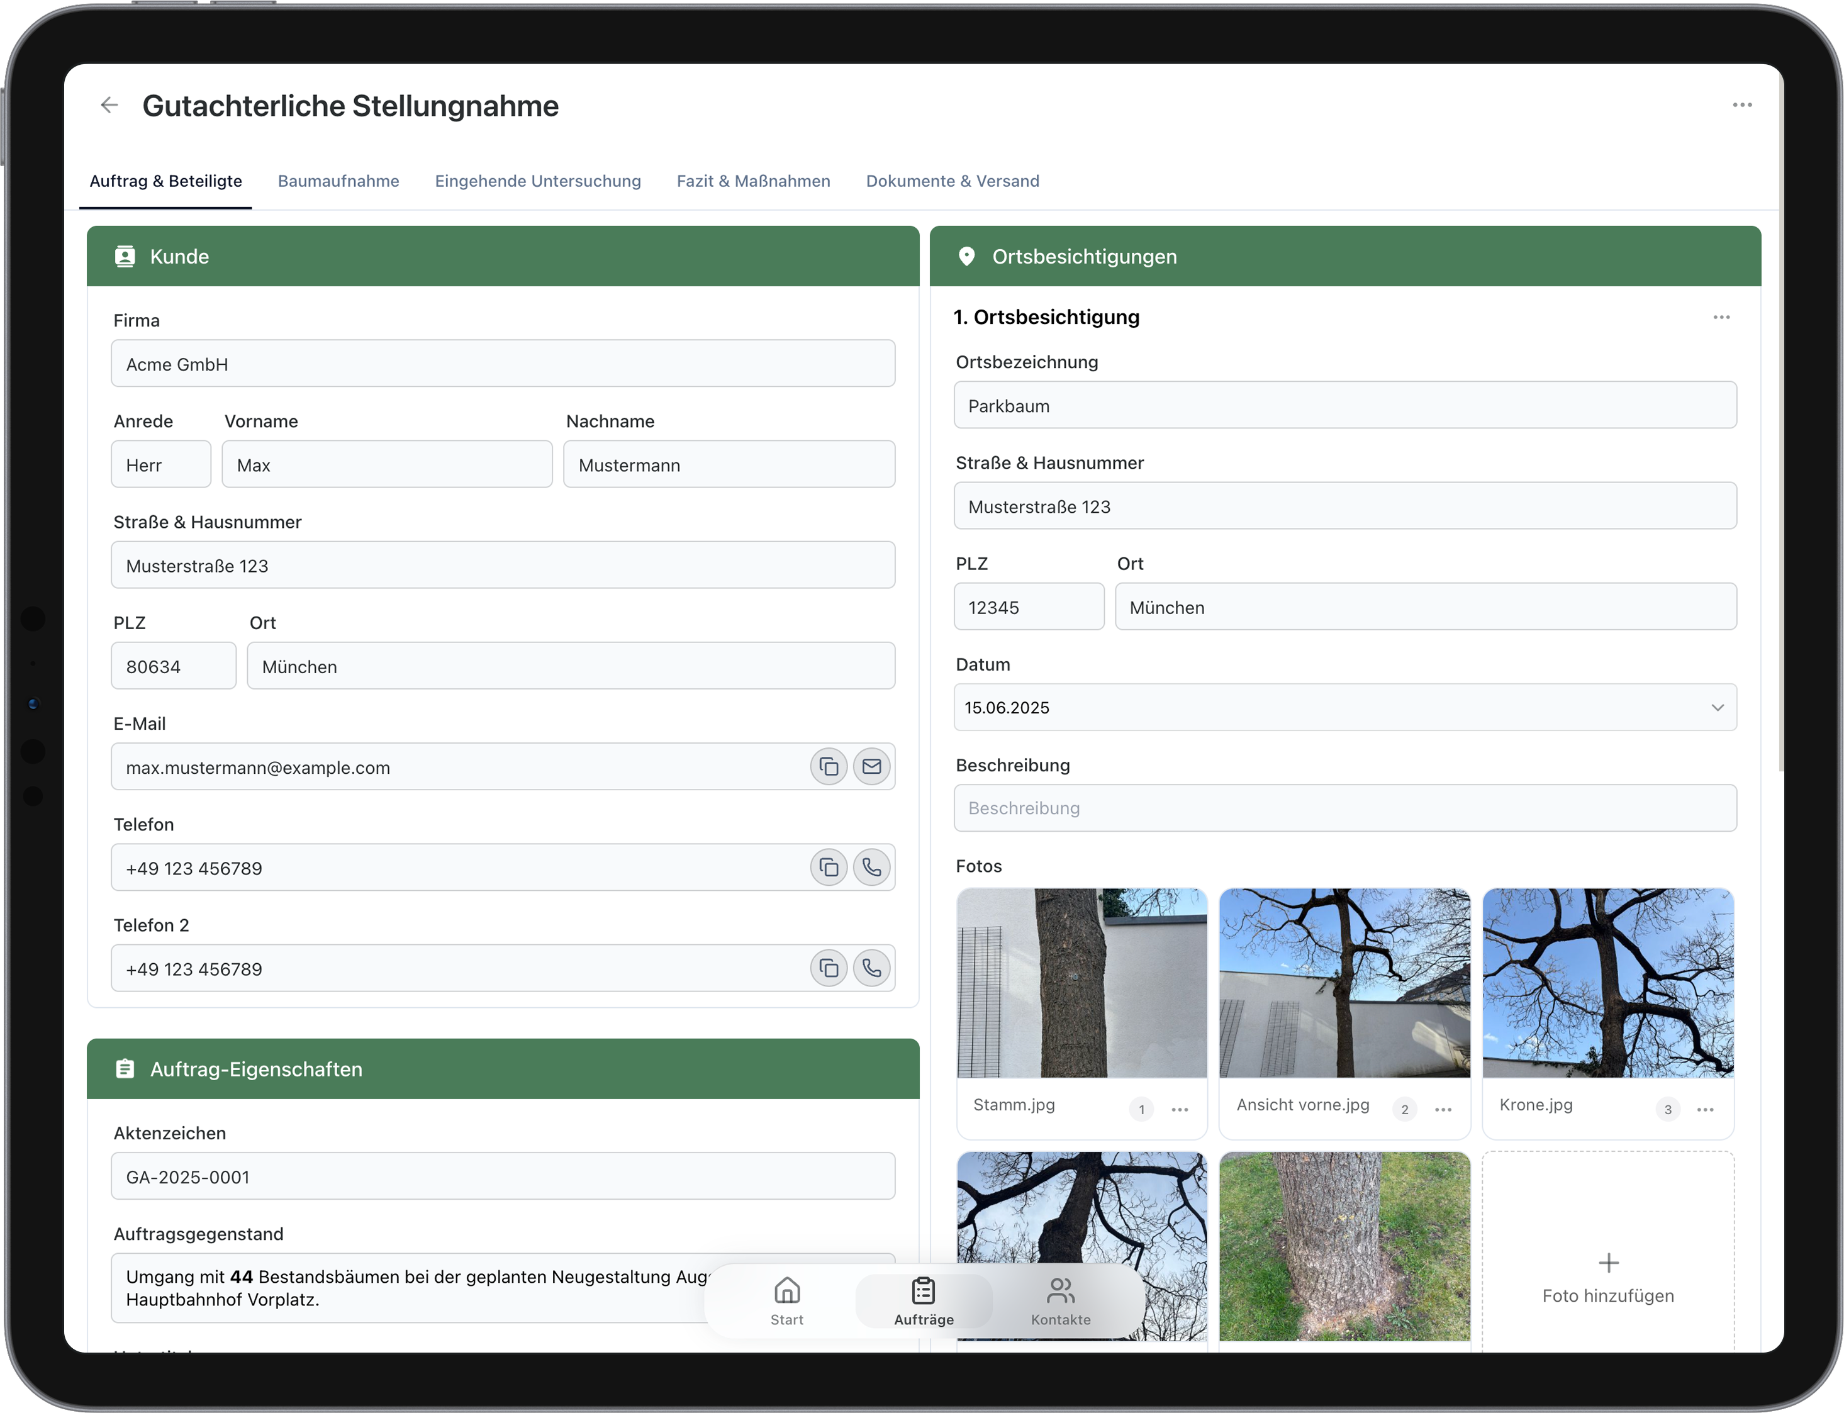Viewport: 1844px width, 1413px height.
Task: Open the Ansicht vorne.jpg photo thumbnail
Action: click(x=1344, y=983)
